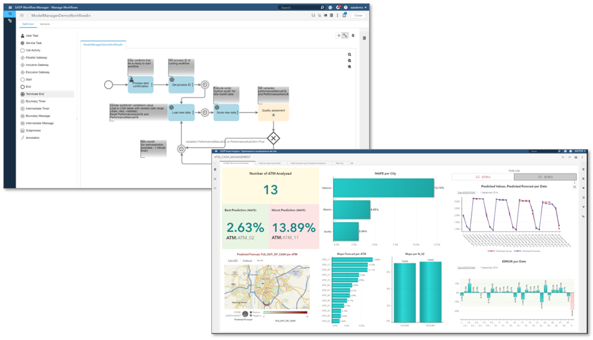Select the Terminate End element
The image size is (593, 340).
34,94
